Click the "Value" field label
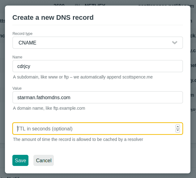Viewport: 196px width, 178px height. pos(17,88)
